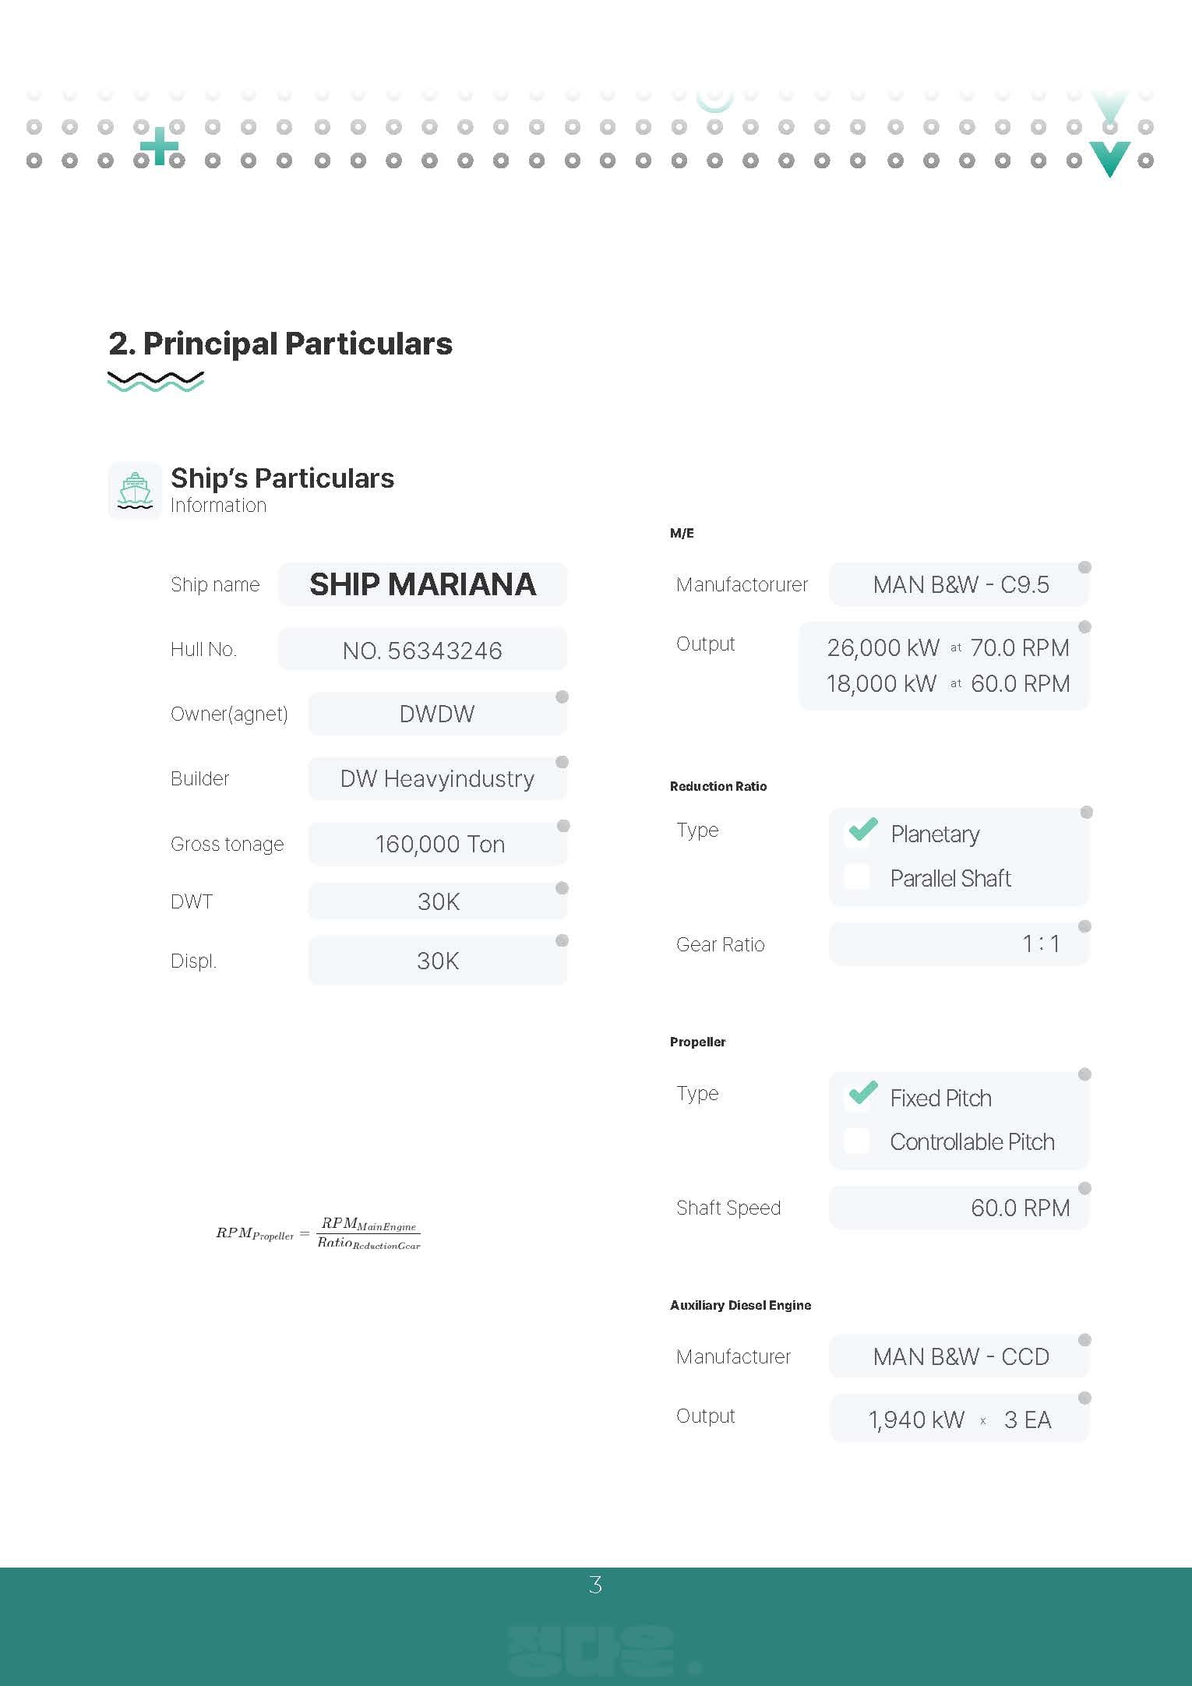Click the 1,940 kW auxiliary output field

pos(916,1420)
